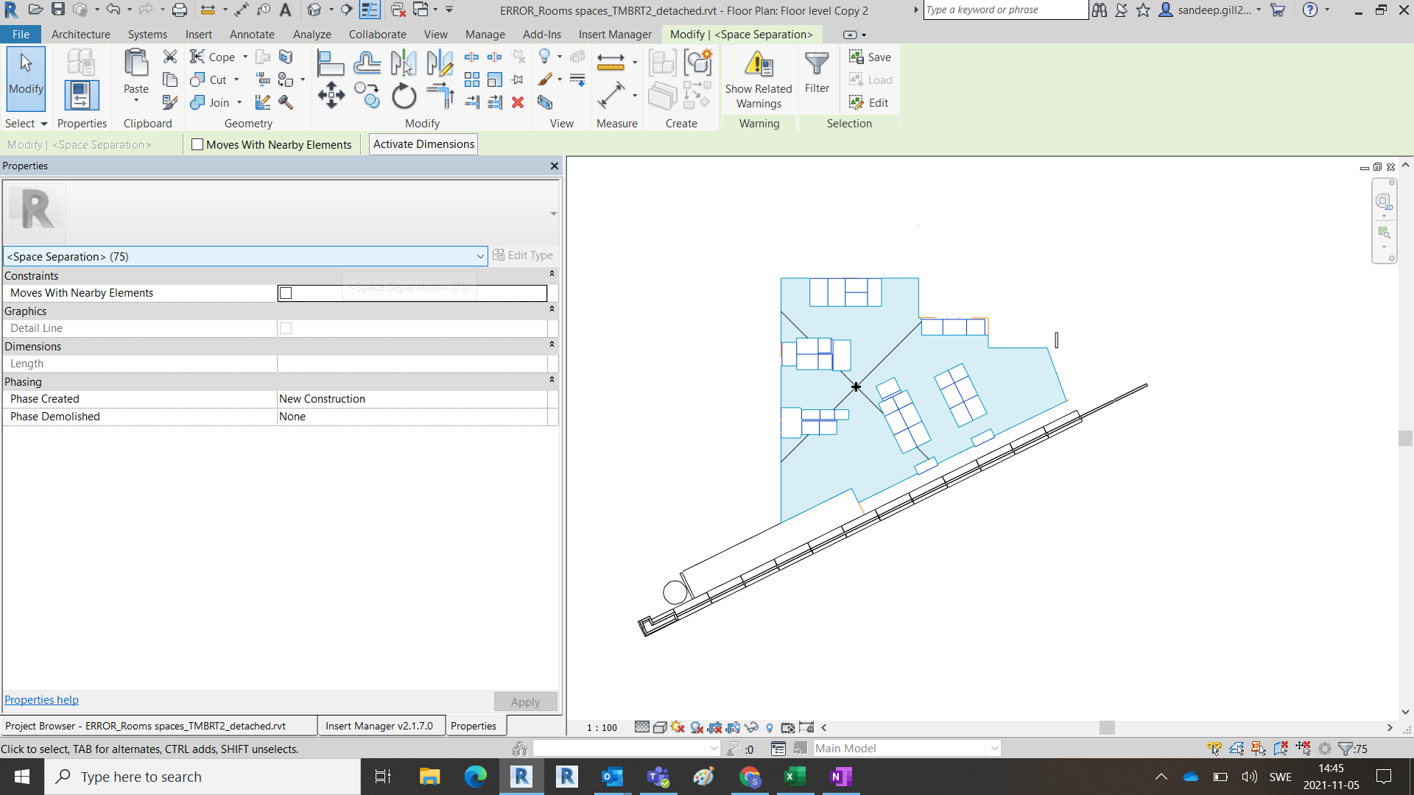This screenshot has width=1414, height=795.
Task: Click Save selection button
Action: click(x=870, y=57)
